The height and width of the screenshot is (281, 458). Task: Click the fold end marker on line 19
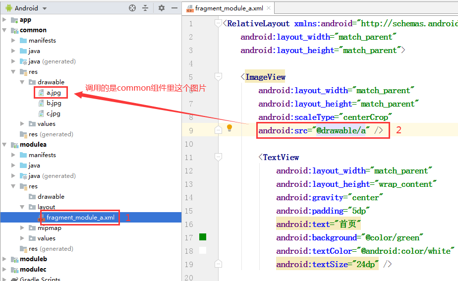(x=218, y=264)
